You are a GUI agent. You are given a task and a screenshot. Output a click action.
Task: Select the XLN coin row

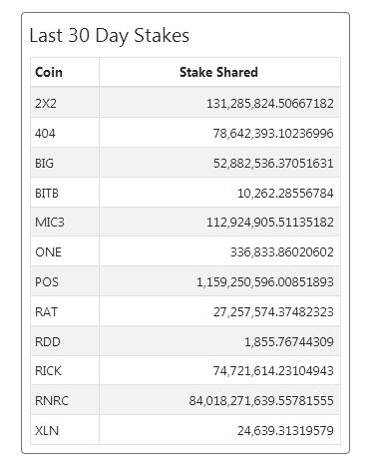185,430
